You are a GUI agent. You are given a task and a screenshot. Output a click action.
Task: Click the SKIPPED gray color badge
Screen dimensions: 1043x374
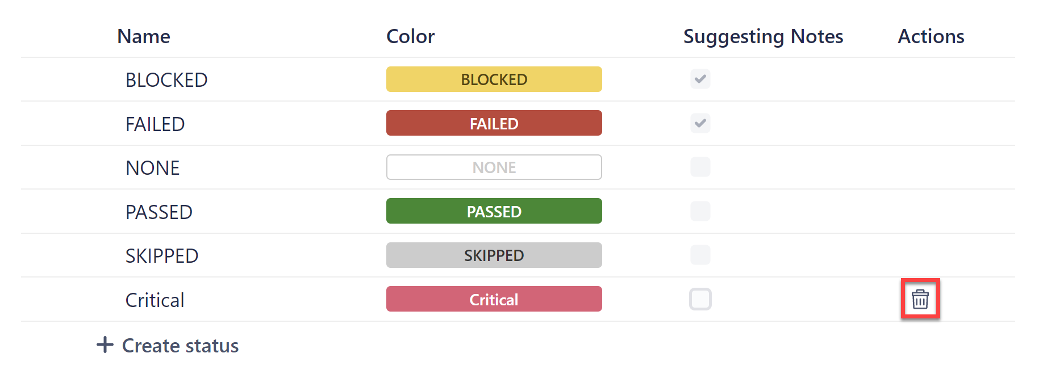point(494,255)
